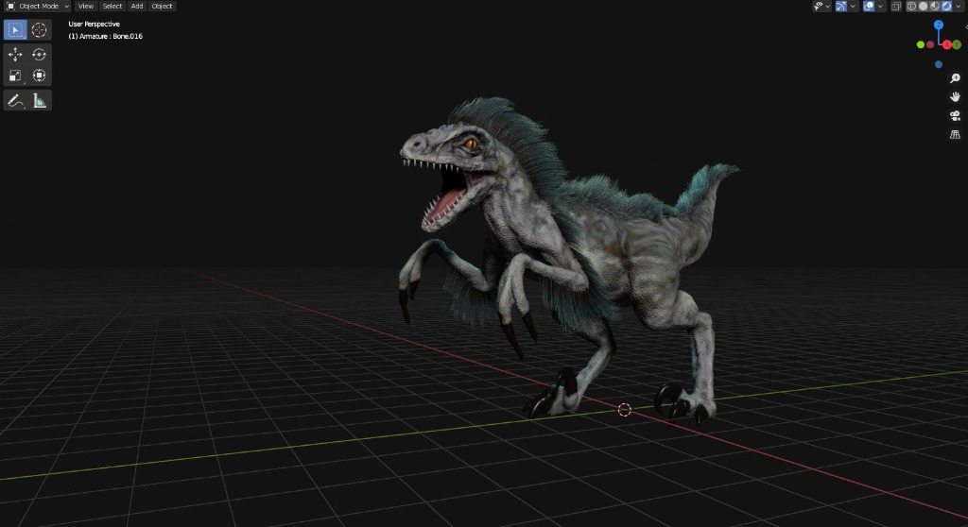Image resolution: width=968 pixels, height=527 pixels.
Task: Select the Scale tool
Action: tap(15, 76)
